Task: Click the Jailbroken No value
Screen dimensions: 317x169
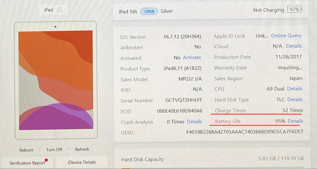Action: 198,47
